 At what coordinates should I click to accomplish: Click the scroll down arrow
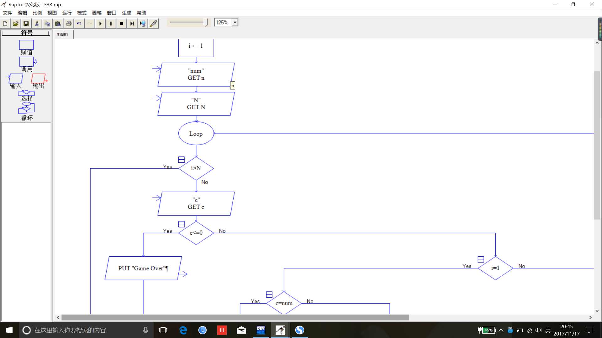pos(597,311)
